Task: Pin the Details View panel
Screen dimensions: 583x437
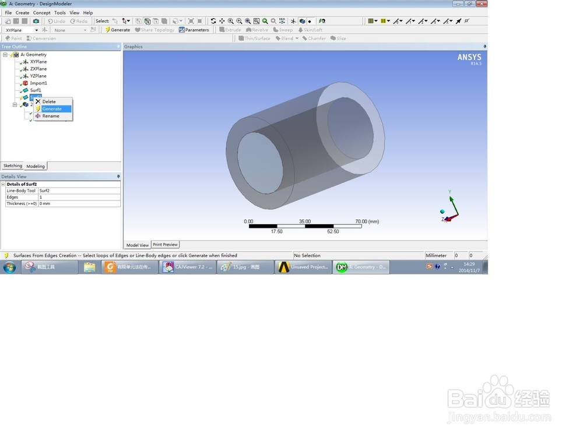Action: pyautogui.click(x=118, y=177)
